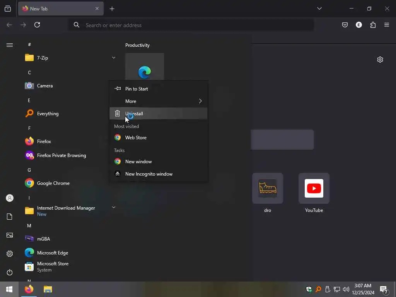Open File Explorer from the taskbar
Image resolution: width=396 pixels, height=297 pixels.
[x=48, y=289]
